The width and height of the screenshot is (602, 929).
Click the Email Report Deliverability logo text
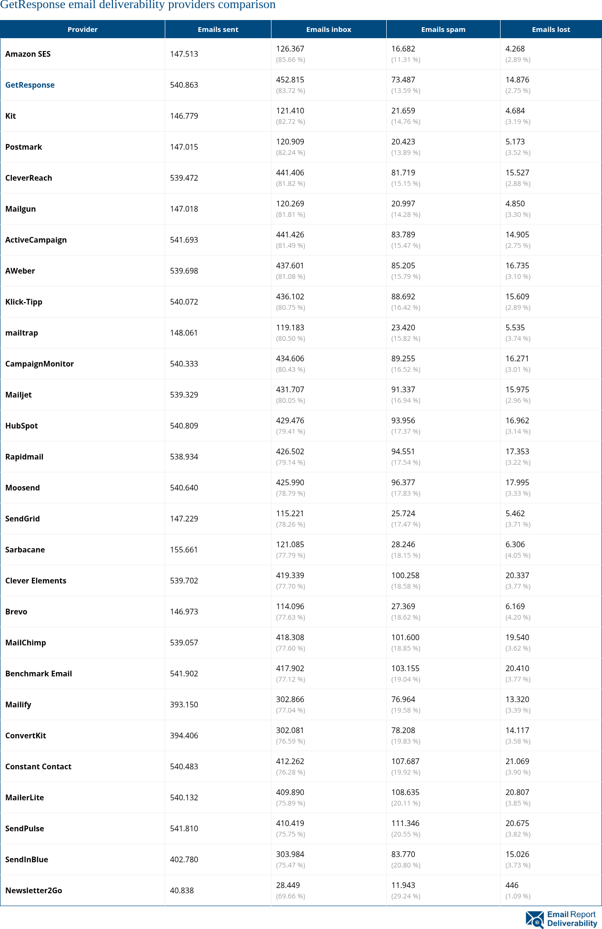coord(572,919)
